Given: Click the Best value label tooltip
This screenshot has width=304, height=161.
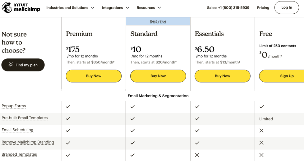Looking at the screenshot, I should pos(158,21).
